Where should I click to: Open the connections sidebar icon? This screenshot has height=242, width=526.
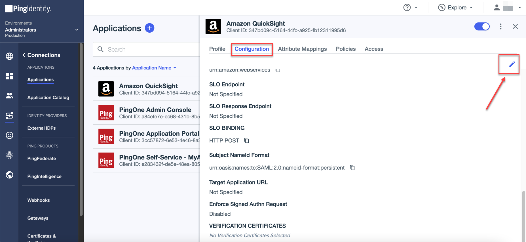point(9,115)
